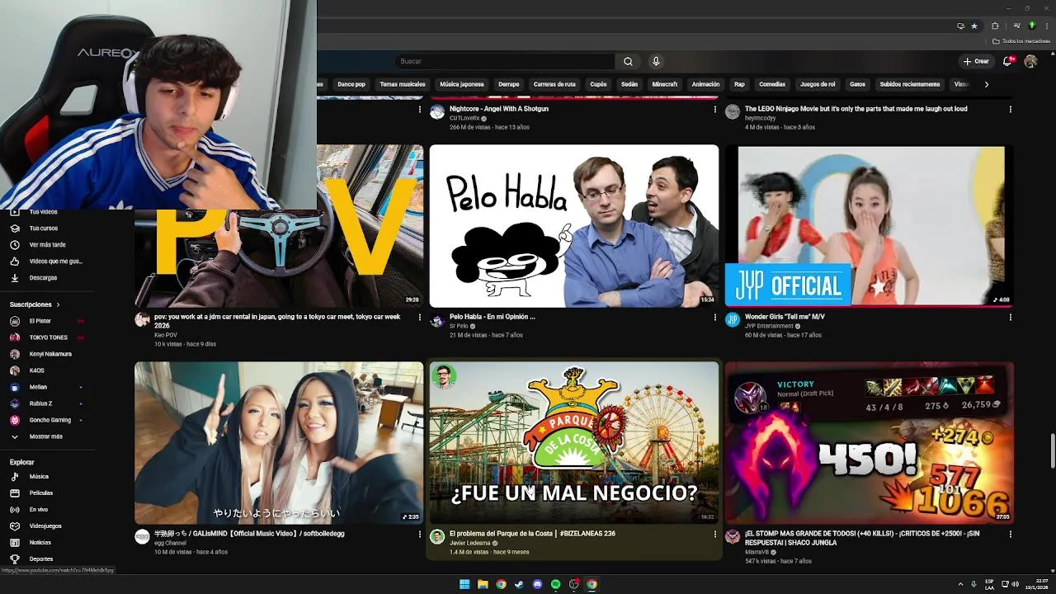
Task: Click the search magnifier button
Action: 628,61
